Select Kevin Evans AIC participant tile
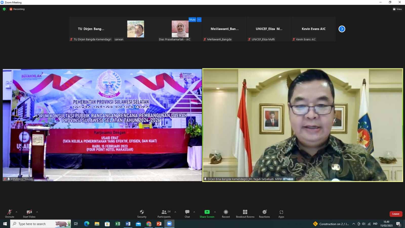The height and width of the screenshot is (228, 405). pos(314,29)
